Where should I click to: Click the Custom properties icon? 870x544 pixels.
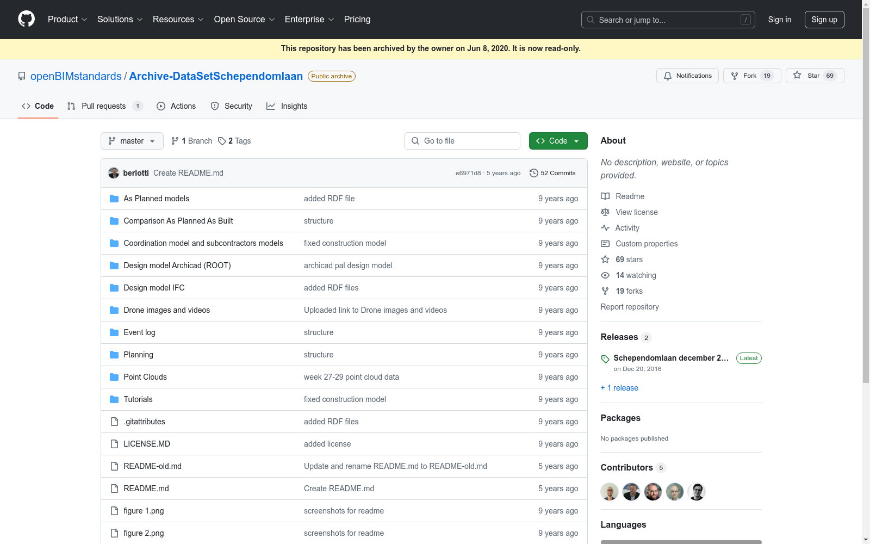605,244
